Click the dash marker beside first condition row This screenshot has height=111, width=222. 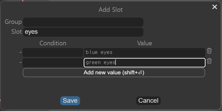[x=20, y=52]
